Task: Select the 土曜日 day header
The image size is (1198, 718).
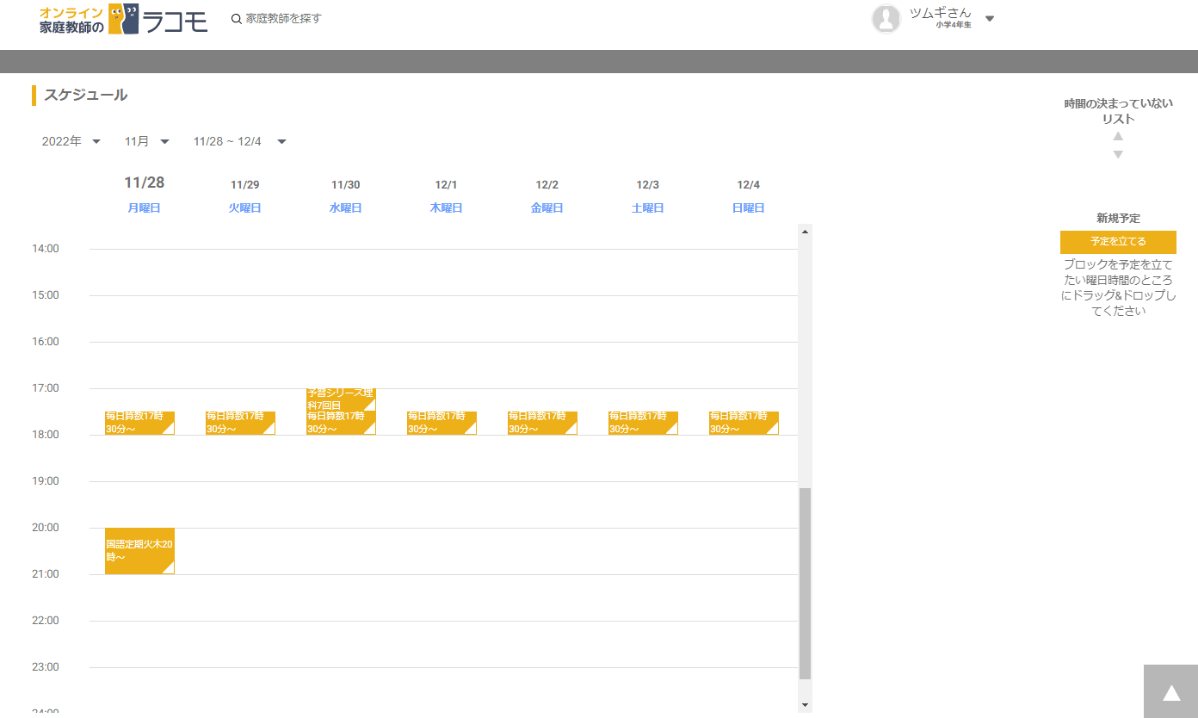Action: [647, 208]
